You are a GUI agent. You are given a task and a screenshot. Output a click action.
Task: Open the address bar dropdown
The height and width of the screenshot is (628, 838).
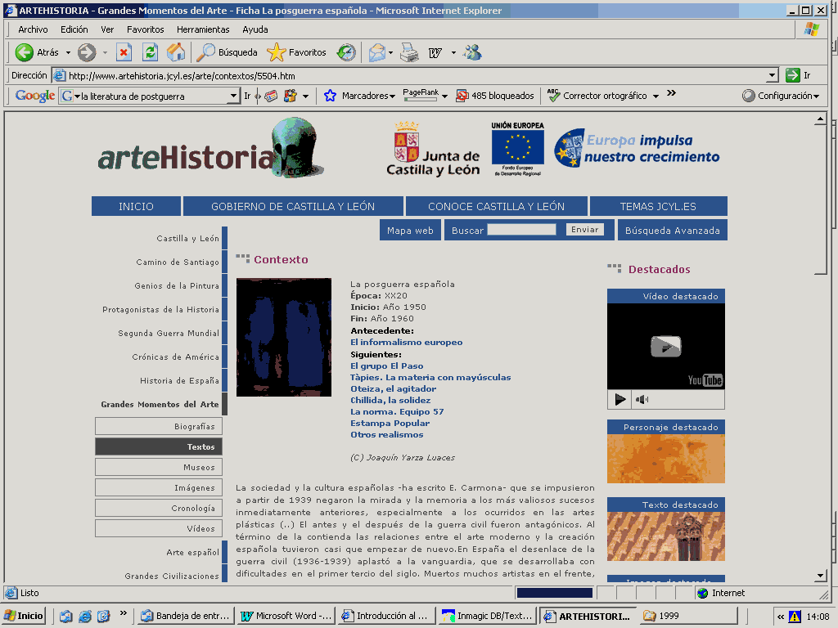click(x=773, y=75)
